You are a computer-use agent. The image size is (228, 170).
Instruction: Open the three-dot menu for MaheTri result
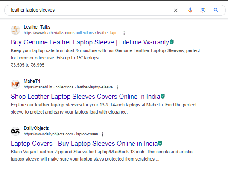[x=117, y=88]
